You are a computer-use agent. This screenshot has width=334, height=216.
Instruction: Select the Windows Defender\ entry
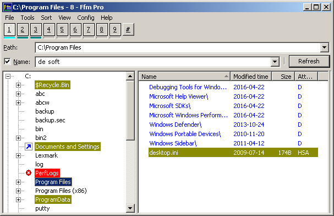pos(176,125)
